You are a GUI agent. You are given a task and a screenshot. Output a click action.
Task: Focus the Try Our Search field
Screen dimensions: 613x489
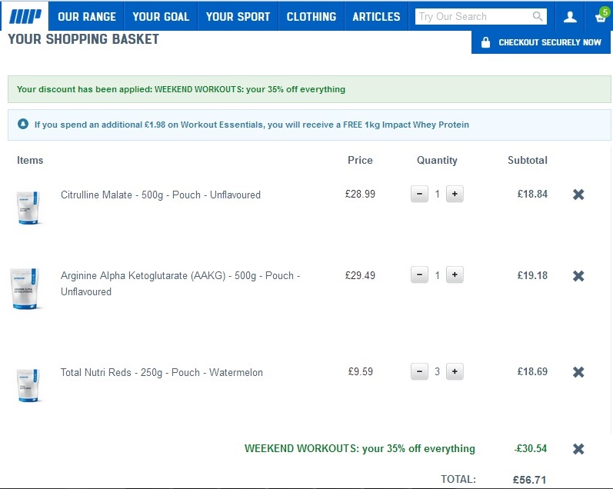[x=472, y=16]
